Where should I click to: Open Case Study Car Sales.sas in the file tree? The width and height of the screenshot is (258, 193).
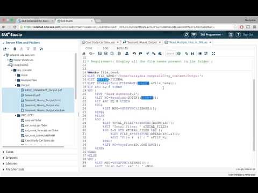tap(40, 140)
